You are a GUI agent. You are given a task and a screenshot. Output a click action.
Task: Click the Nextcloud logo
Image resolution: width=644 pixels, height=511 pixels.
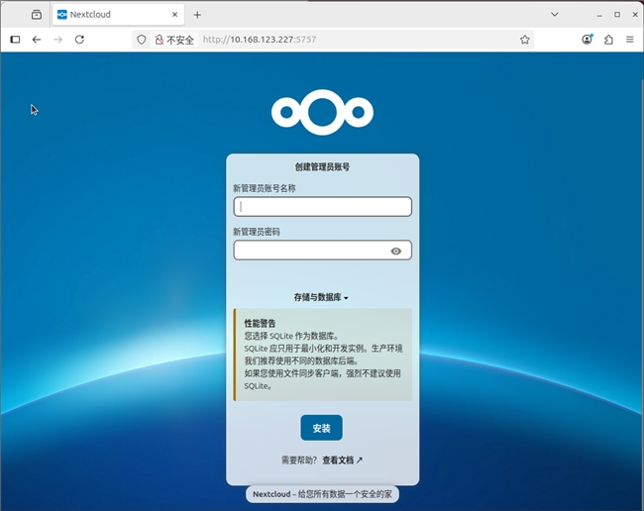pos(322,112)
